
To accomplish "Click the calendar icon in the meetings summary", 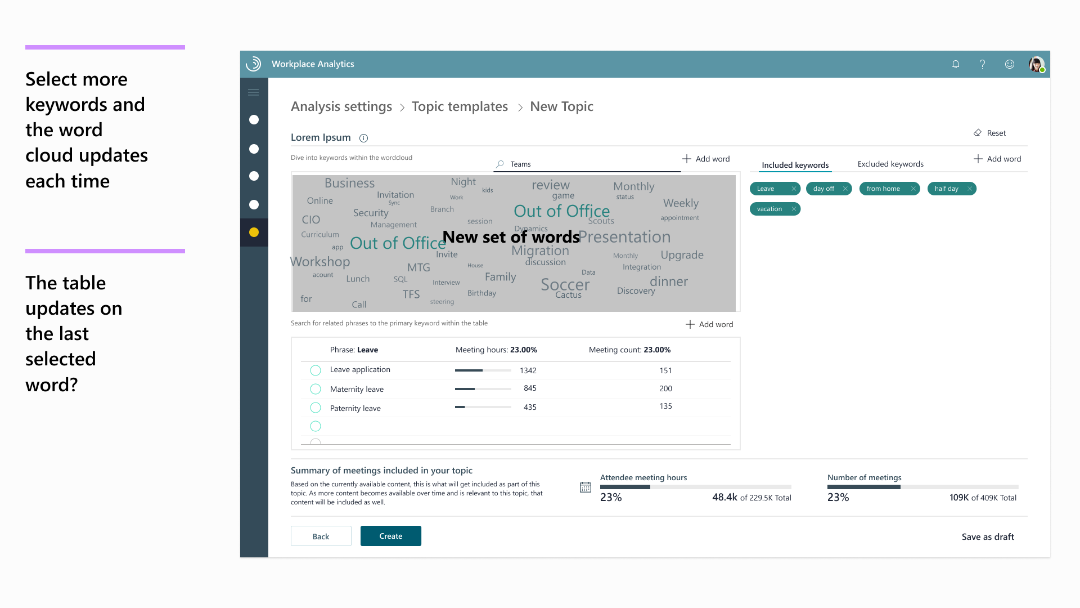I will [x=585, y=487].
